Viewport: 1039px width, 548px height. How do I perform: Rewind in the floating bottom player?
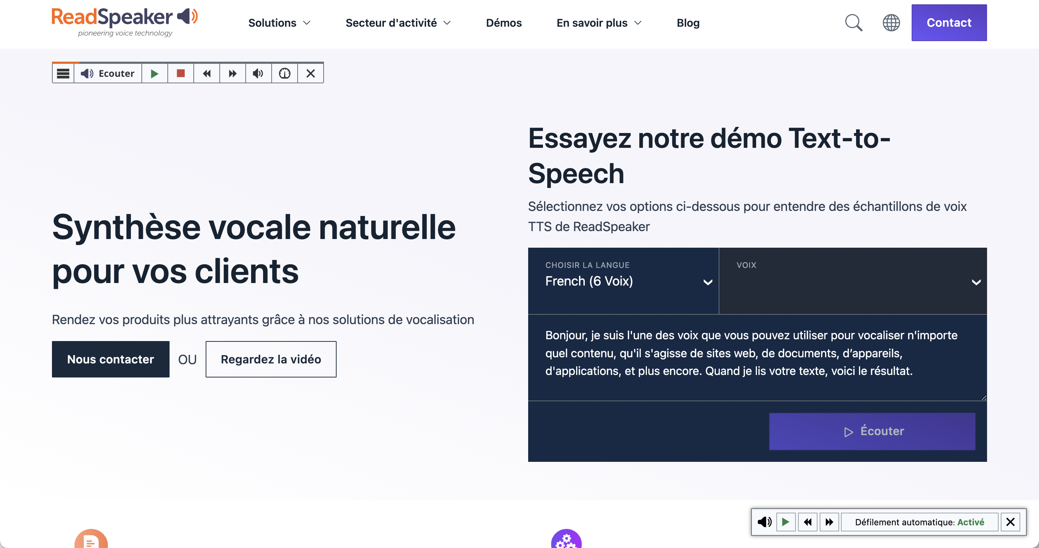tap(807, 522)
